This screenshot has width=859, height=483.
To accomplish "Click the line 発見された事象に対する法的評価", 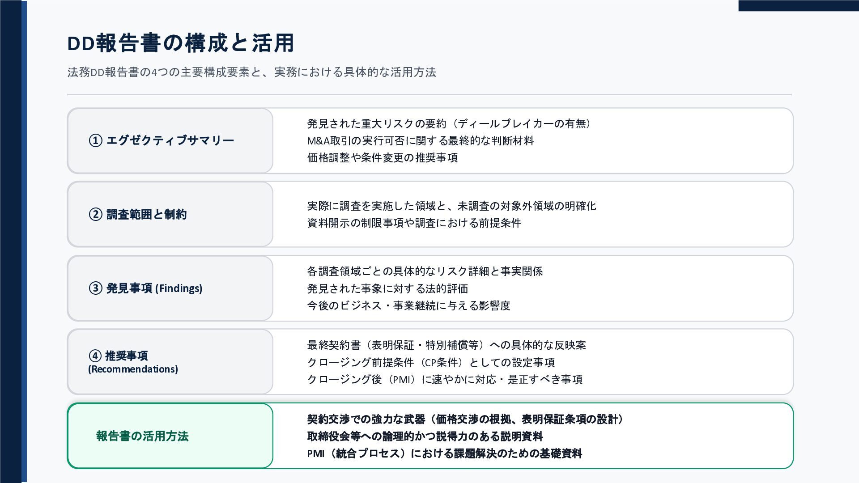I will pos(387,289).
